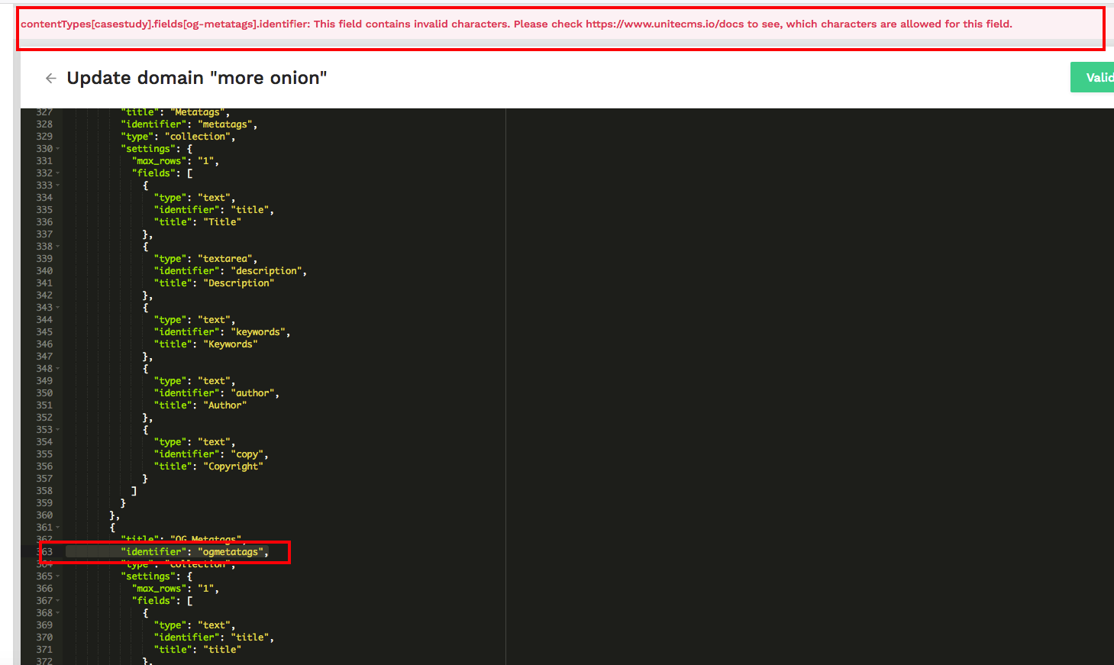Click "title": "title" on line 371
This screenshot has width=1114, height=665.
(x=198, y=650)
